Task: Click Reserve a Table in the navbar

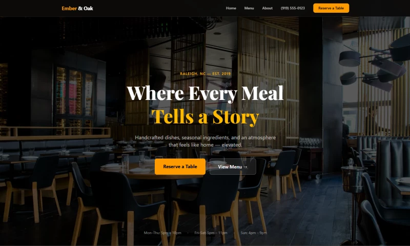Action: tap(331, 8)
